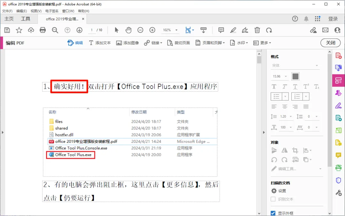This screenshot has height=216, width=345.
Task: Click the Save file icon
Action: coord(7,30)
